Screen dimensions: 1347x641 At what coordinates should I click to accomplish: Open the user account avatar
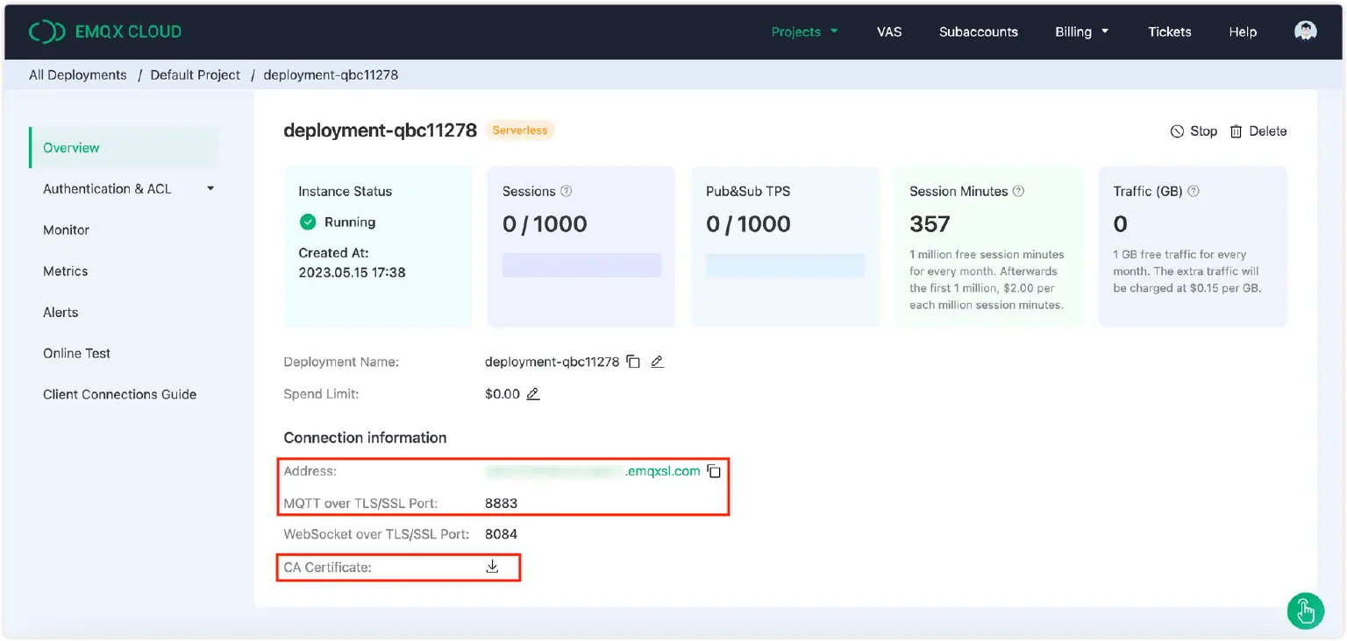(1305, 30)
